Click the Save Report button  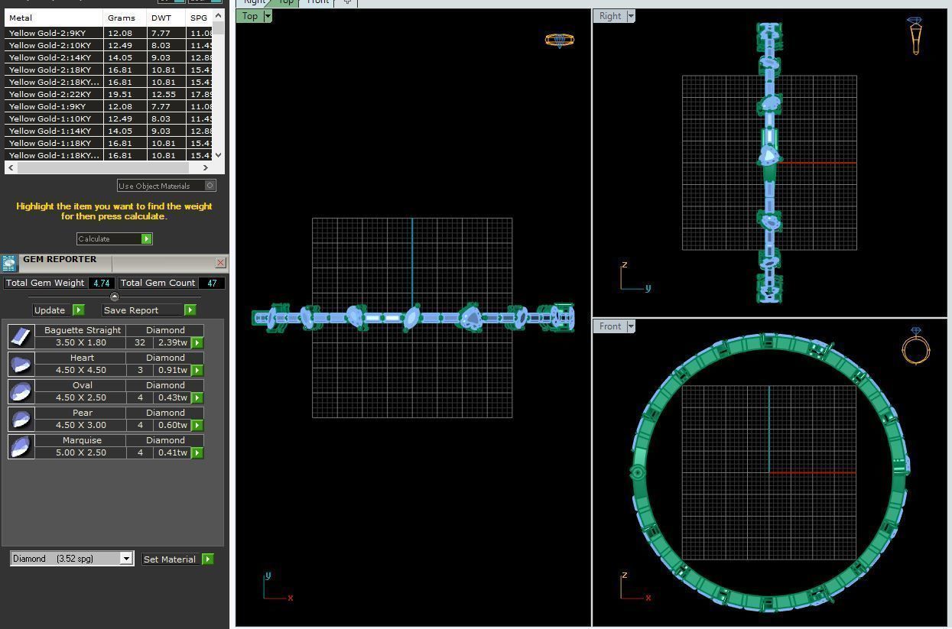tap(149, 310)
